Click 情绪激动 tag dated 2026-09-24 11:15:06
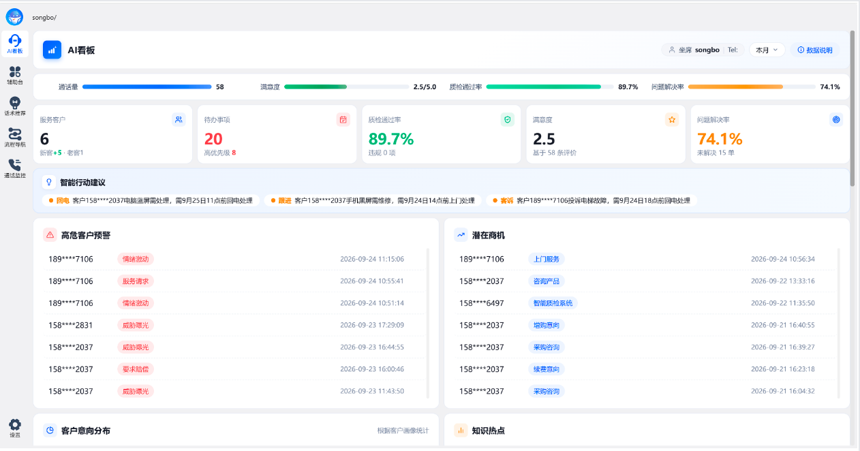The height and width of the screenshot is (451, 860). tap(136, 259)
